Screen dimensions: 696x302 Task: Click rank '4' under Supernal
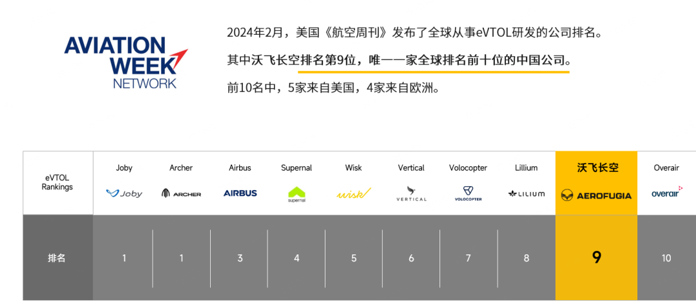[x=296, y=258]
